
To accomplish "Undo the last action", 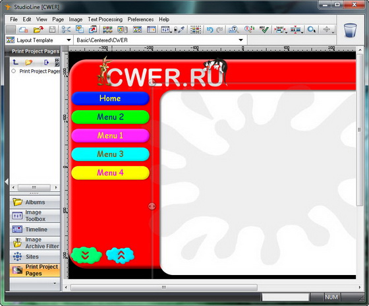I will [x=210, y=30].
